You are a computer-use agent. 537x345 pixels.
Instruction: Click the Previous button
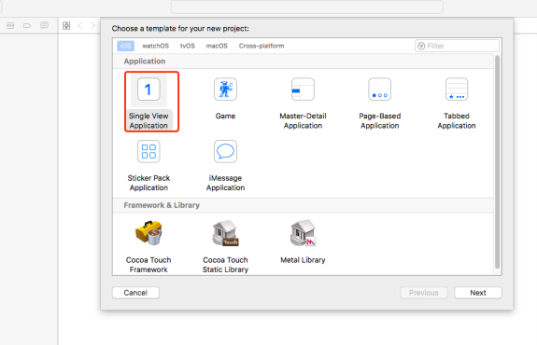coord(424,293)
